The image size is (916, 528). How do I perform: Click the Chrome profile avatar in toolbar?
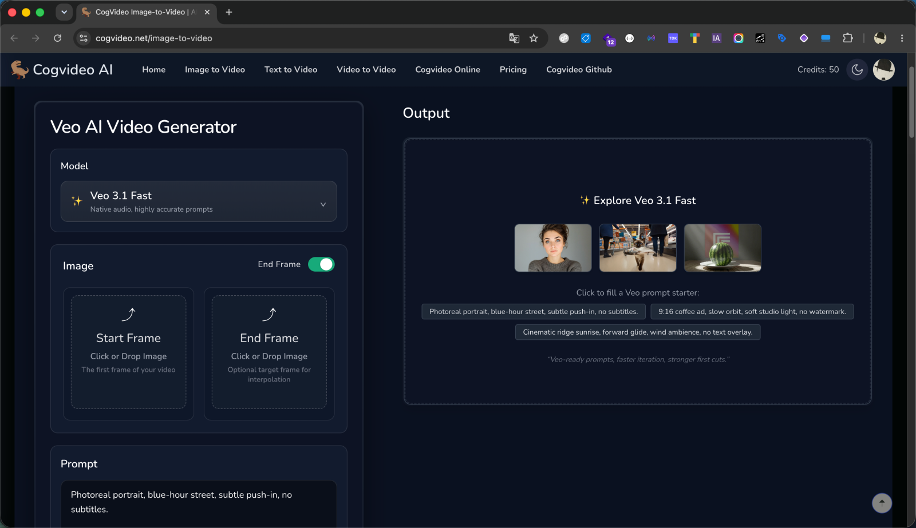coord(880,38)
